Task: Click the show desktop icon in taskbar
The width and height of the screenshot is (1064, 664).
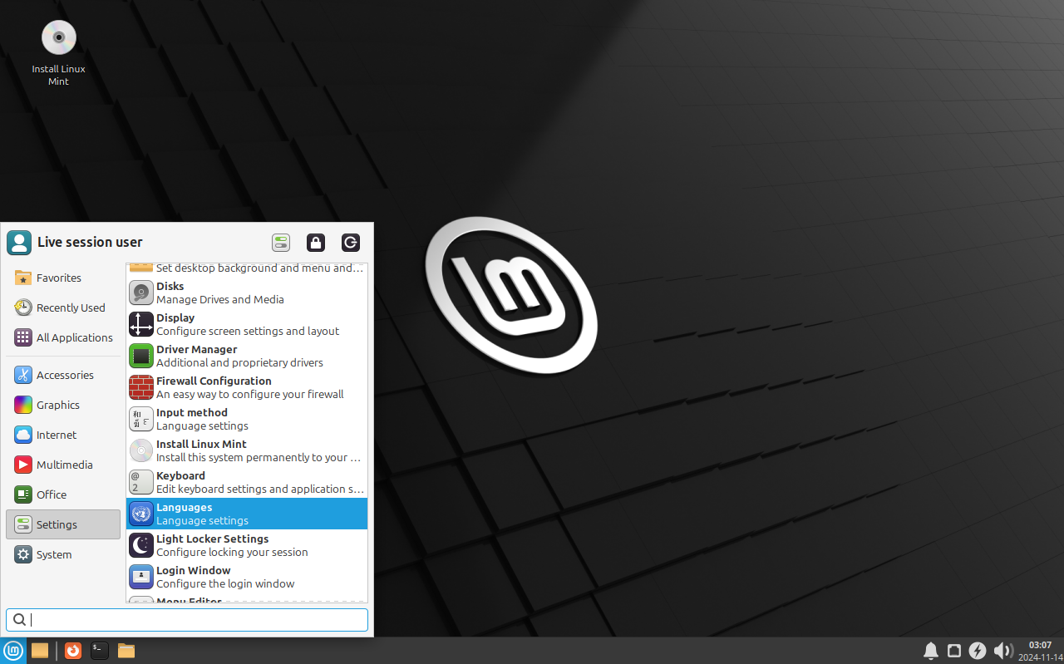Action: point(40,651)
